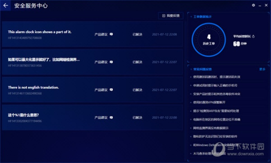
Task: Open 更多 link for more common questions
Action: (262, 69)
